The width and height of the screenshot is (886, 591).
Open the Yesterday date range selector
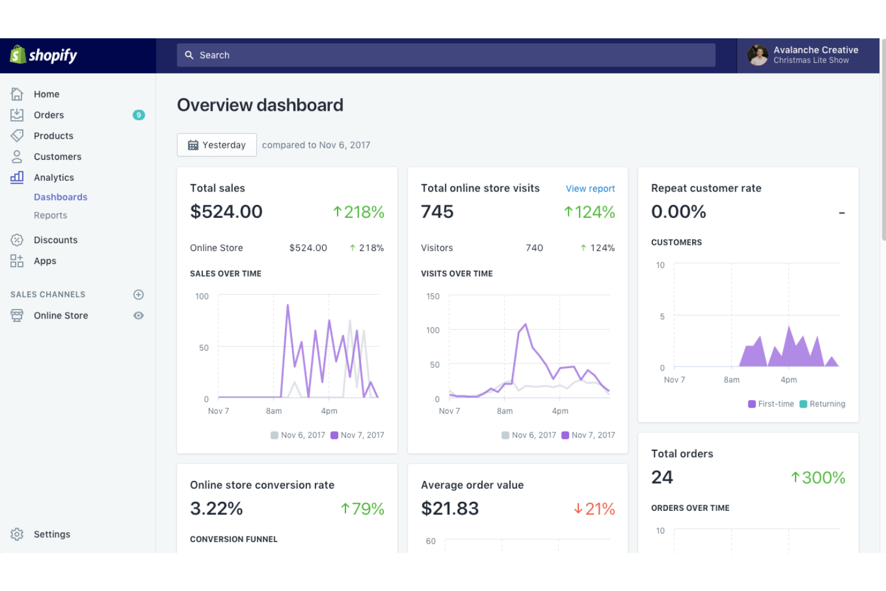tap(217, 145)
